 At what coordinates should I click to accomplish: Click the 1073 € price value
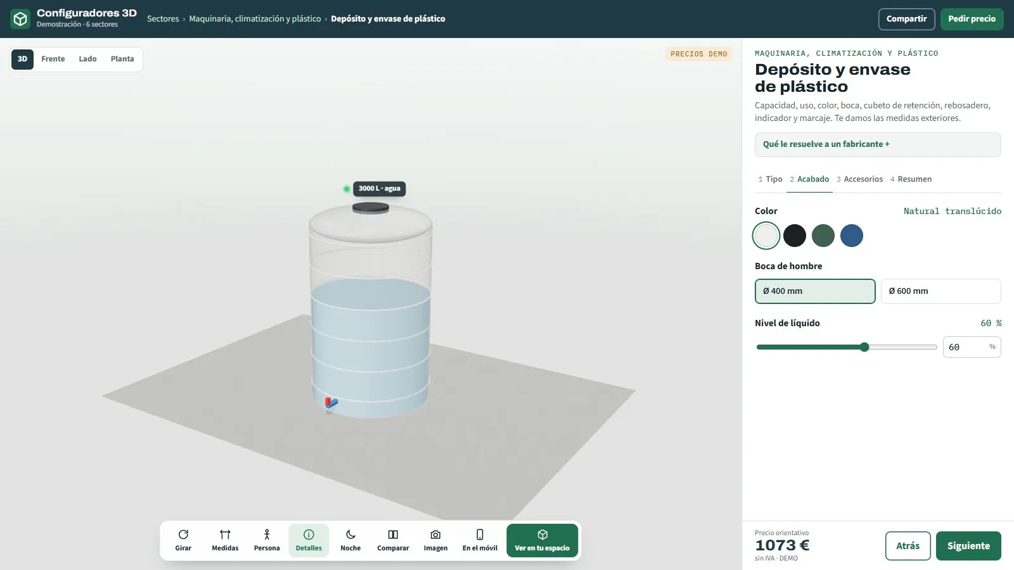click(x=782, y=545)
